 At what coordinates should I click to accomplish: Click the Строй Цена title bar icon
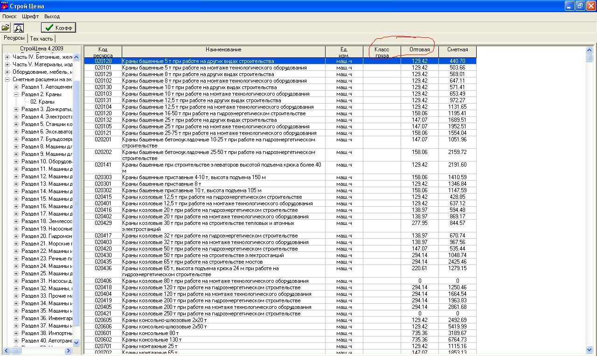click(x=5, y=6)
